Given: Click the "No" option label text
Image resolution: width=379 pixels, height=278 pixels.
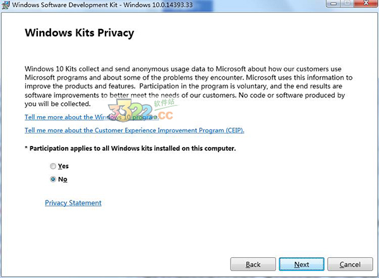Looking at the screenshot, I should (x=63, y=179).
